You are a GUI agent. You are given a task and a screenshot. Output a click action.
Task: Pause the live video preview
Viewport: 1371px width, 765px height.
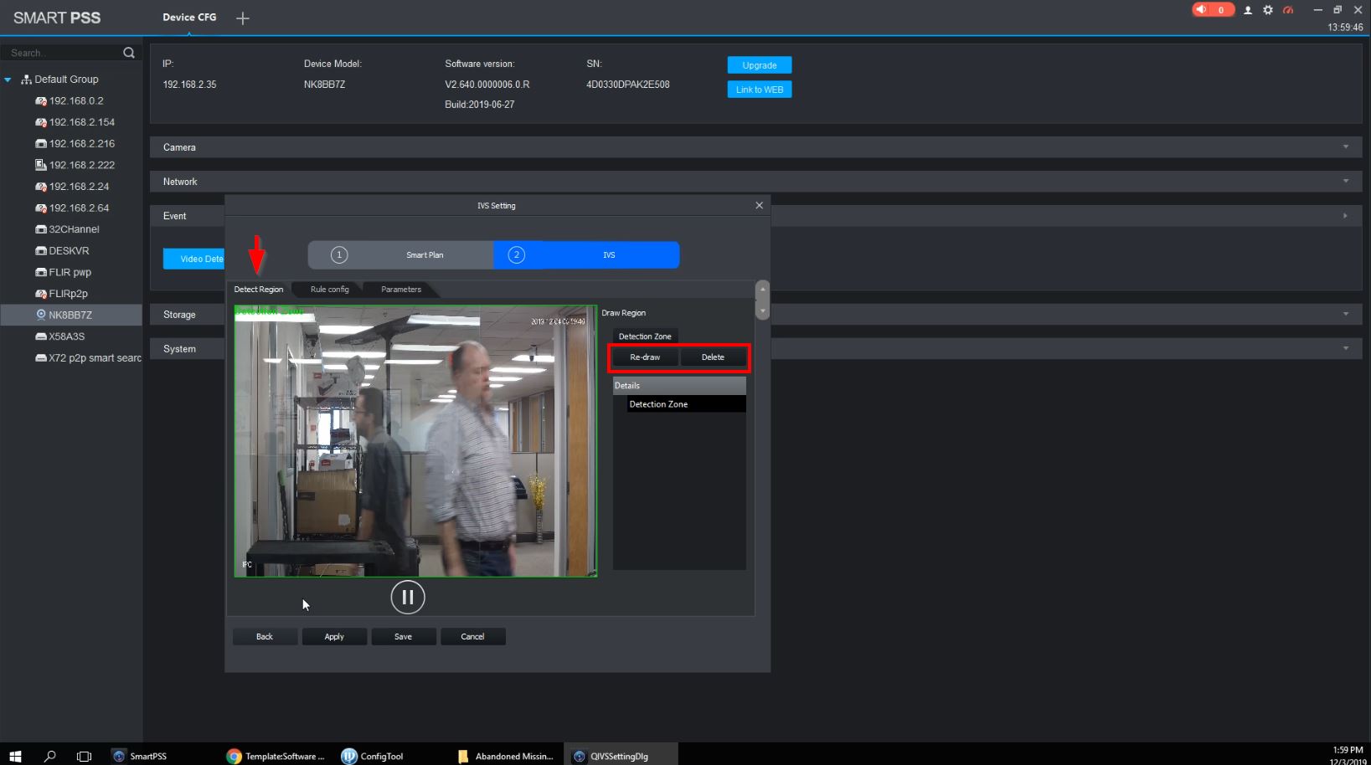pos(408,597)
